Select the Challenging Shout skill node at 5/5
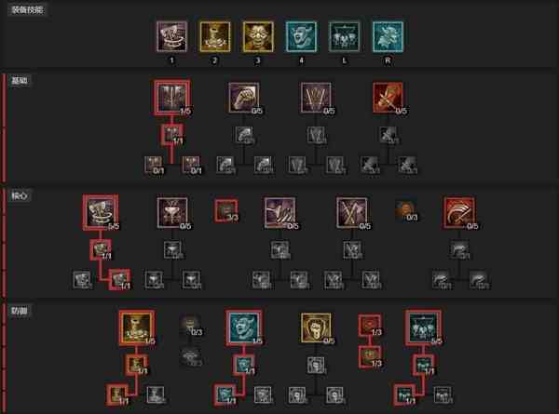This screenshot has width=559, height=414. tap(424, 327)
